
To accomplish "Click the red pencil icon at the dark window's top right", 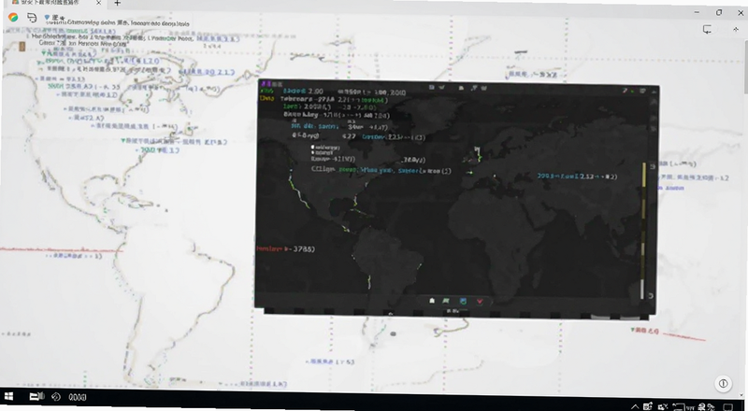I will [625, 90].
